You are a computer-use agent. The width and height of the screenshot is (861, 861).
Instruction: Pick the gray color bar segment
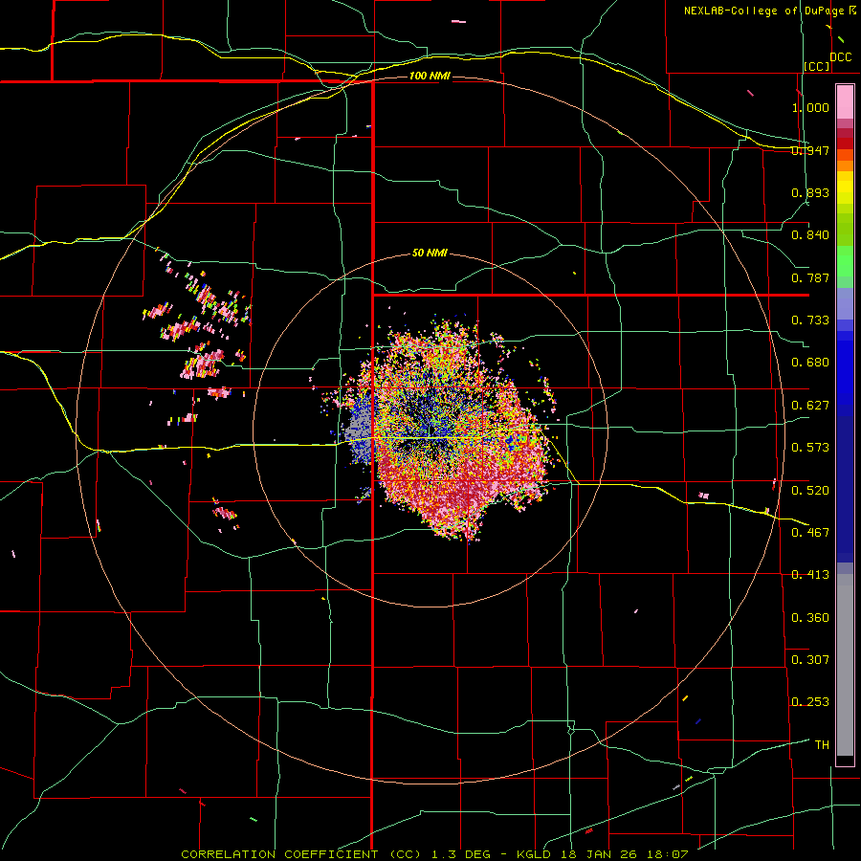point(845,665)
